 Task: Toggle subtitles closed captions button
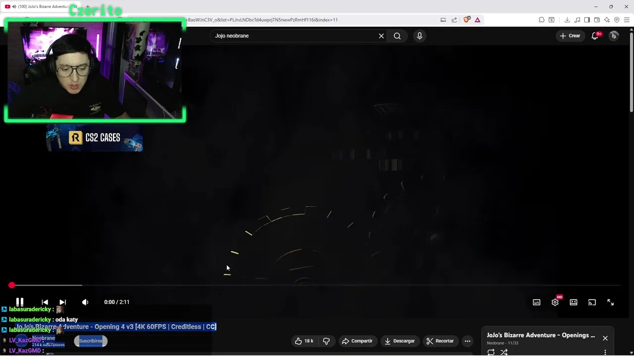point(536,302)
